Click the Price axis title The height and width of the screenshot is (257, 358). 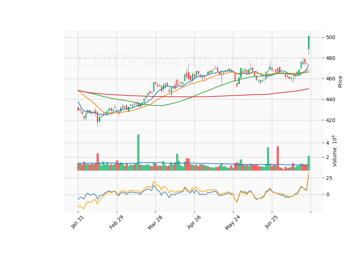click(x=340, y=82)
